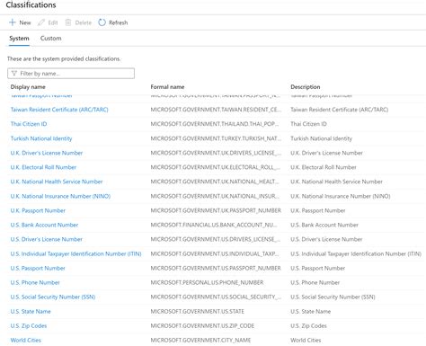Select the Thai Citizen ID description cell

click(308, 124)
